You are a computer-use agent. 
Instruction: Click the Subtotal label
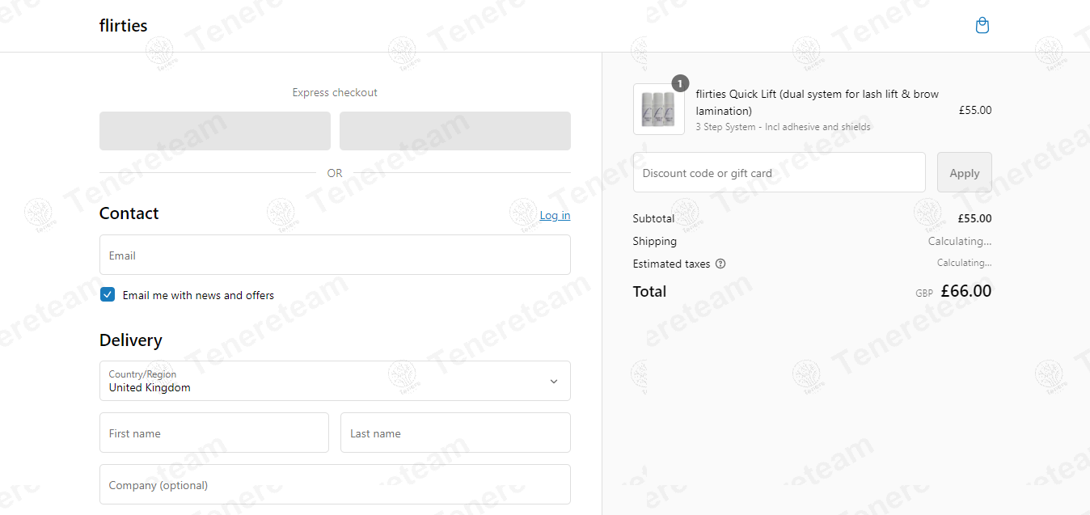tap(653, 218)
